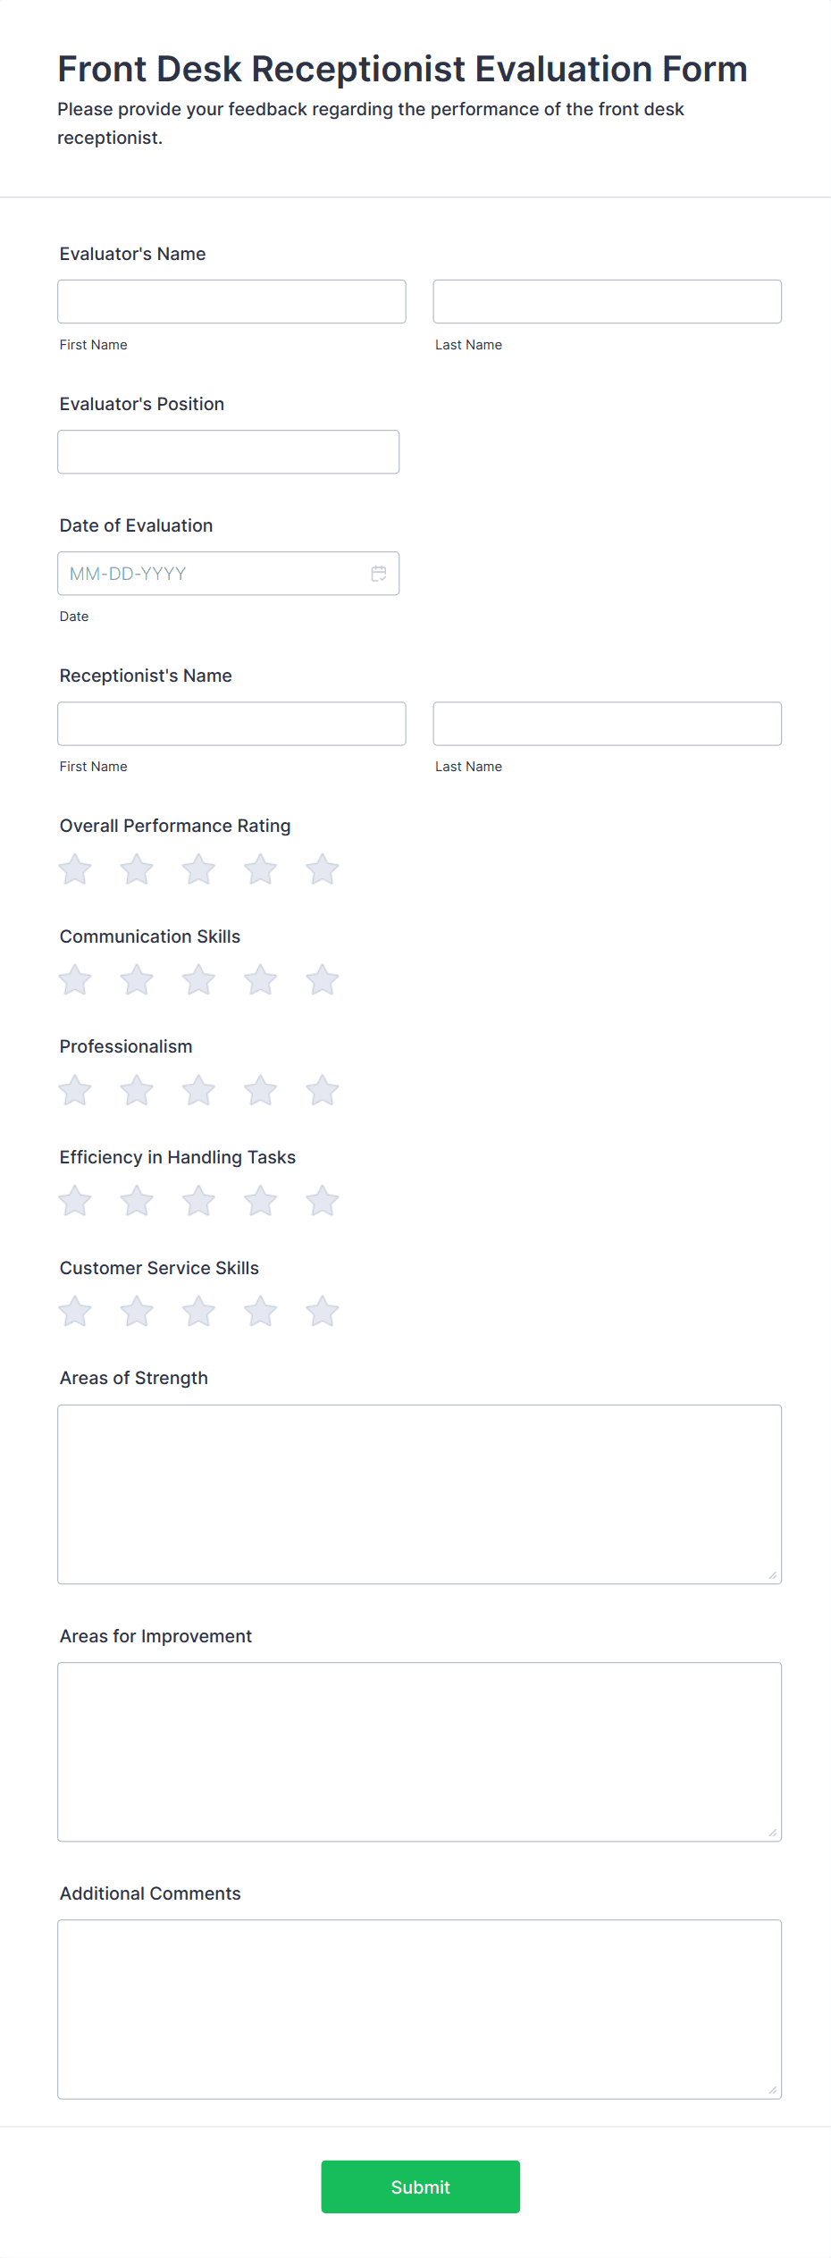The height and width of the screenshot is (2258, 831).
Task: Open the calendar picker for Date of Evaluation
Action: coord(378,573)
